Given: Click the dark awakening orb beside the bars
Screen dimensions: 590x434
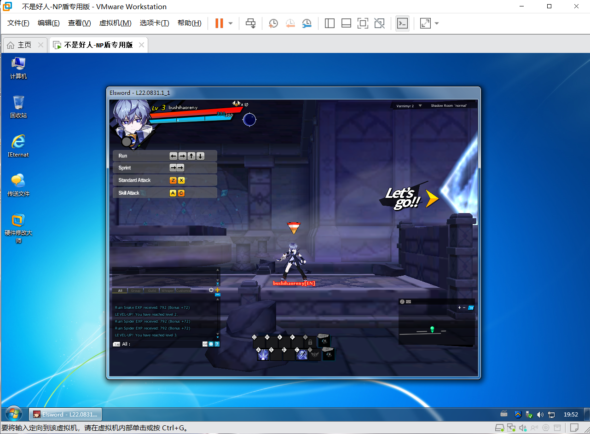Looking at the screenshot, I should [x=249, y=120].
